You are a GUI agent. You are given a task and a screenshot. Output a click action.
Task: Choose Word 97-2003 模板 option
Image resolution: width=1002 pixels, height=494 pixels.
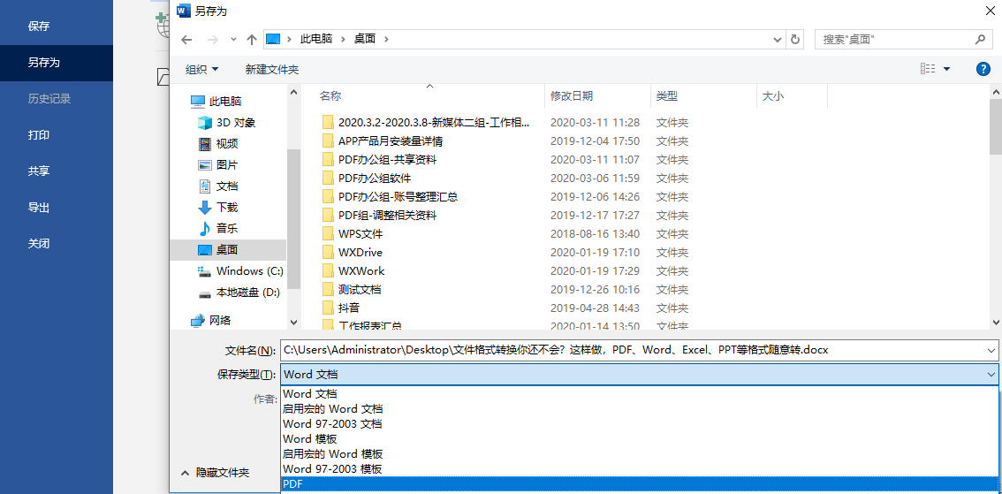point(638,469)
